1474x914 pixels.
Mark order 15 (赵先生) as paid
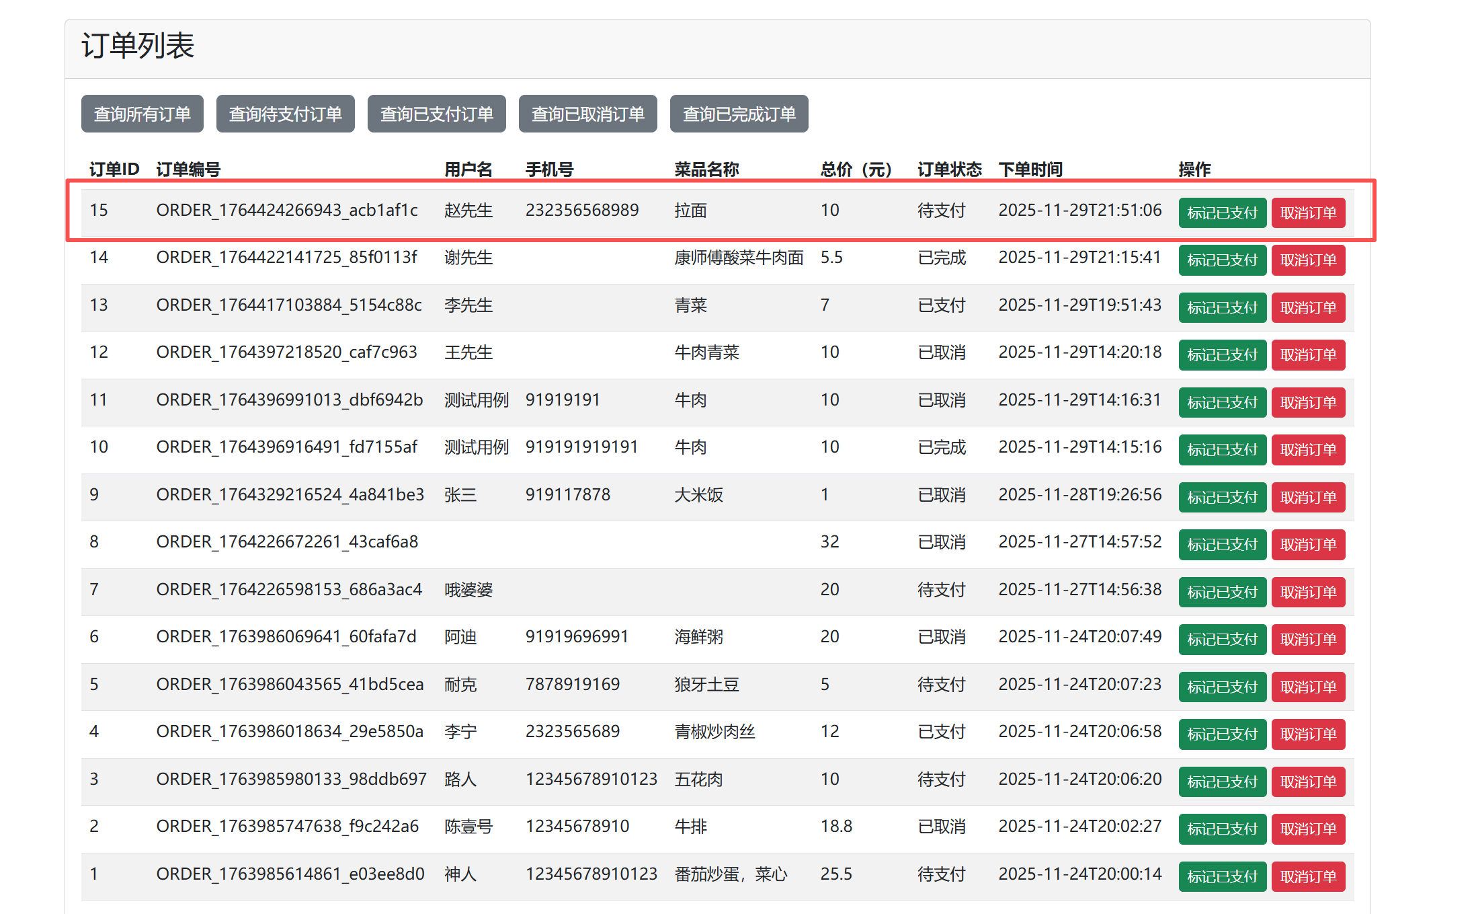1221,213
